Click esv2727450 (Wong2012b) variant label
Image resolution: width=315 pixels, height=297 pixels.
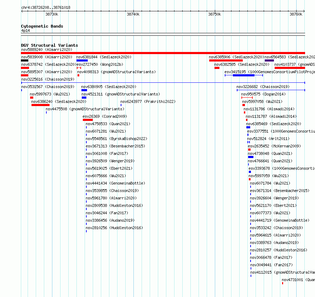(x=100, y=64)
